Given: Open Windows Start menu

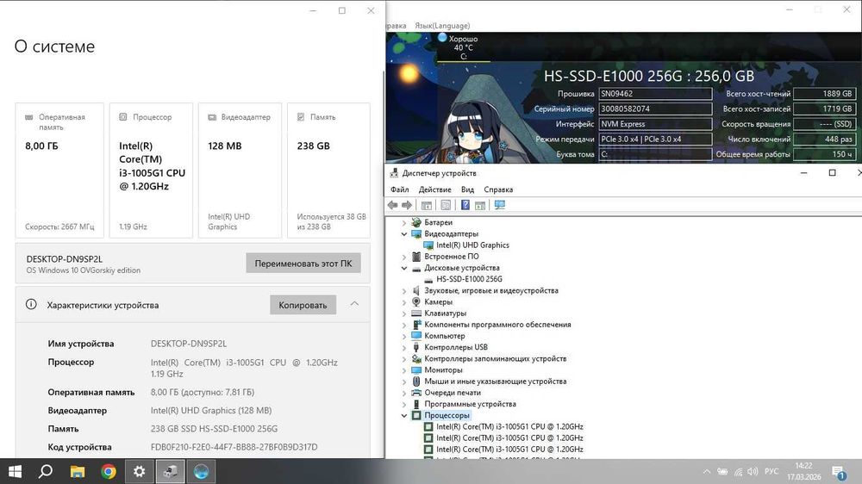Looking at the screenshot, I should 15,471.
